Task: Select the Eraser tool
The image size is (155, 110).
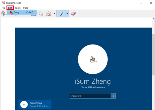Action: (x=73, y=14)
